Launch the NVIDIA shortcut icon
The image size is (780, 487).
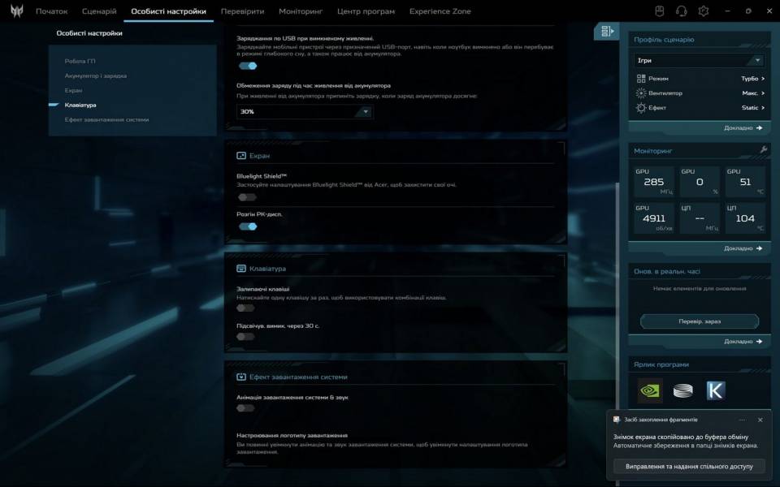650,390
